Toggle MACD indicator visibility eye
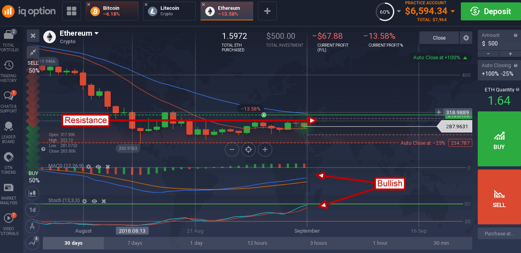521x253 pixels. pos(98,166)
